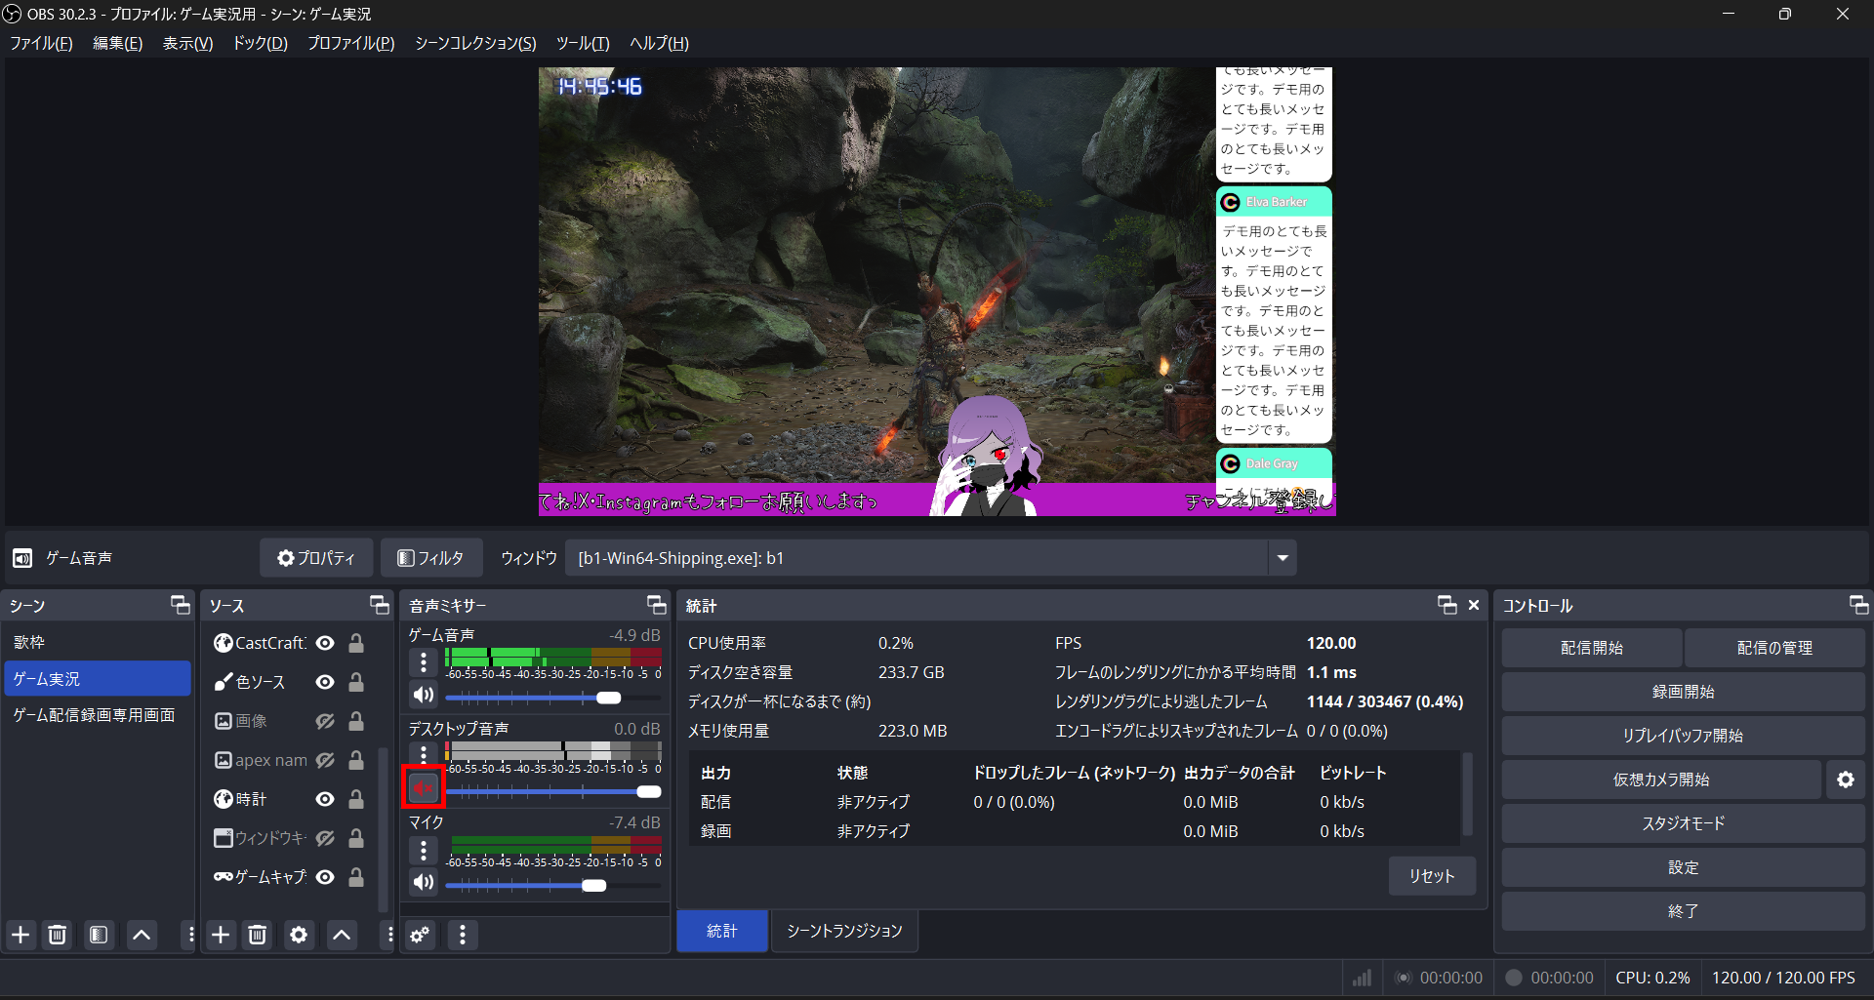Remove selected source with trash icon
1874x1000 pixels.
pos(258,935)
